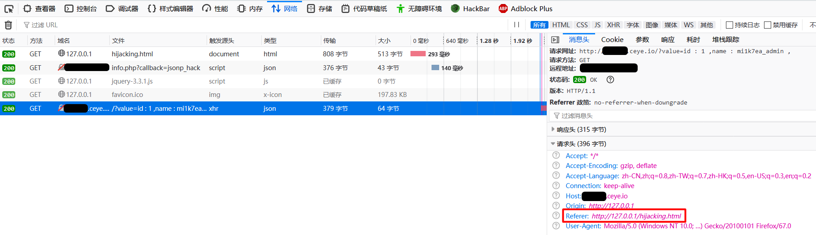
Task: Open the Adblock Plus panel
Action: [x=526, y=8]
